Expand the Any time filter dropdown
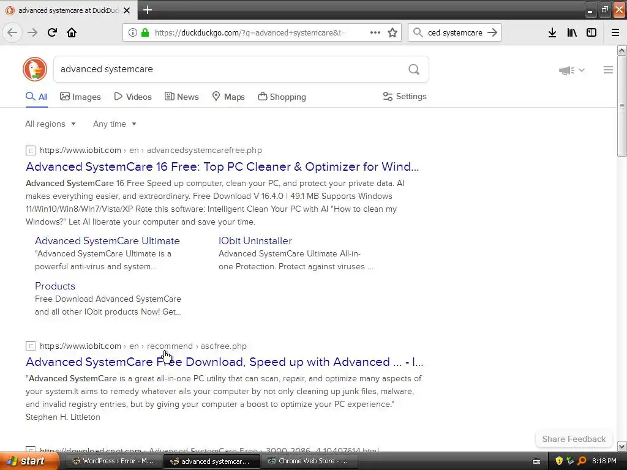627x470 pixels. (115, 124)
